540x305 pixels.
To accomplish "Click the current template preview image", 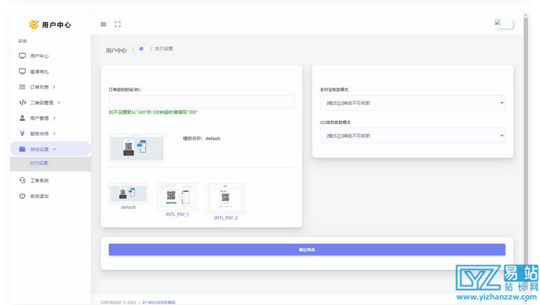I will tap(137, 148).
